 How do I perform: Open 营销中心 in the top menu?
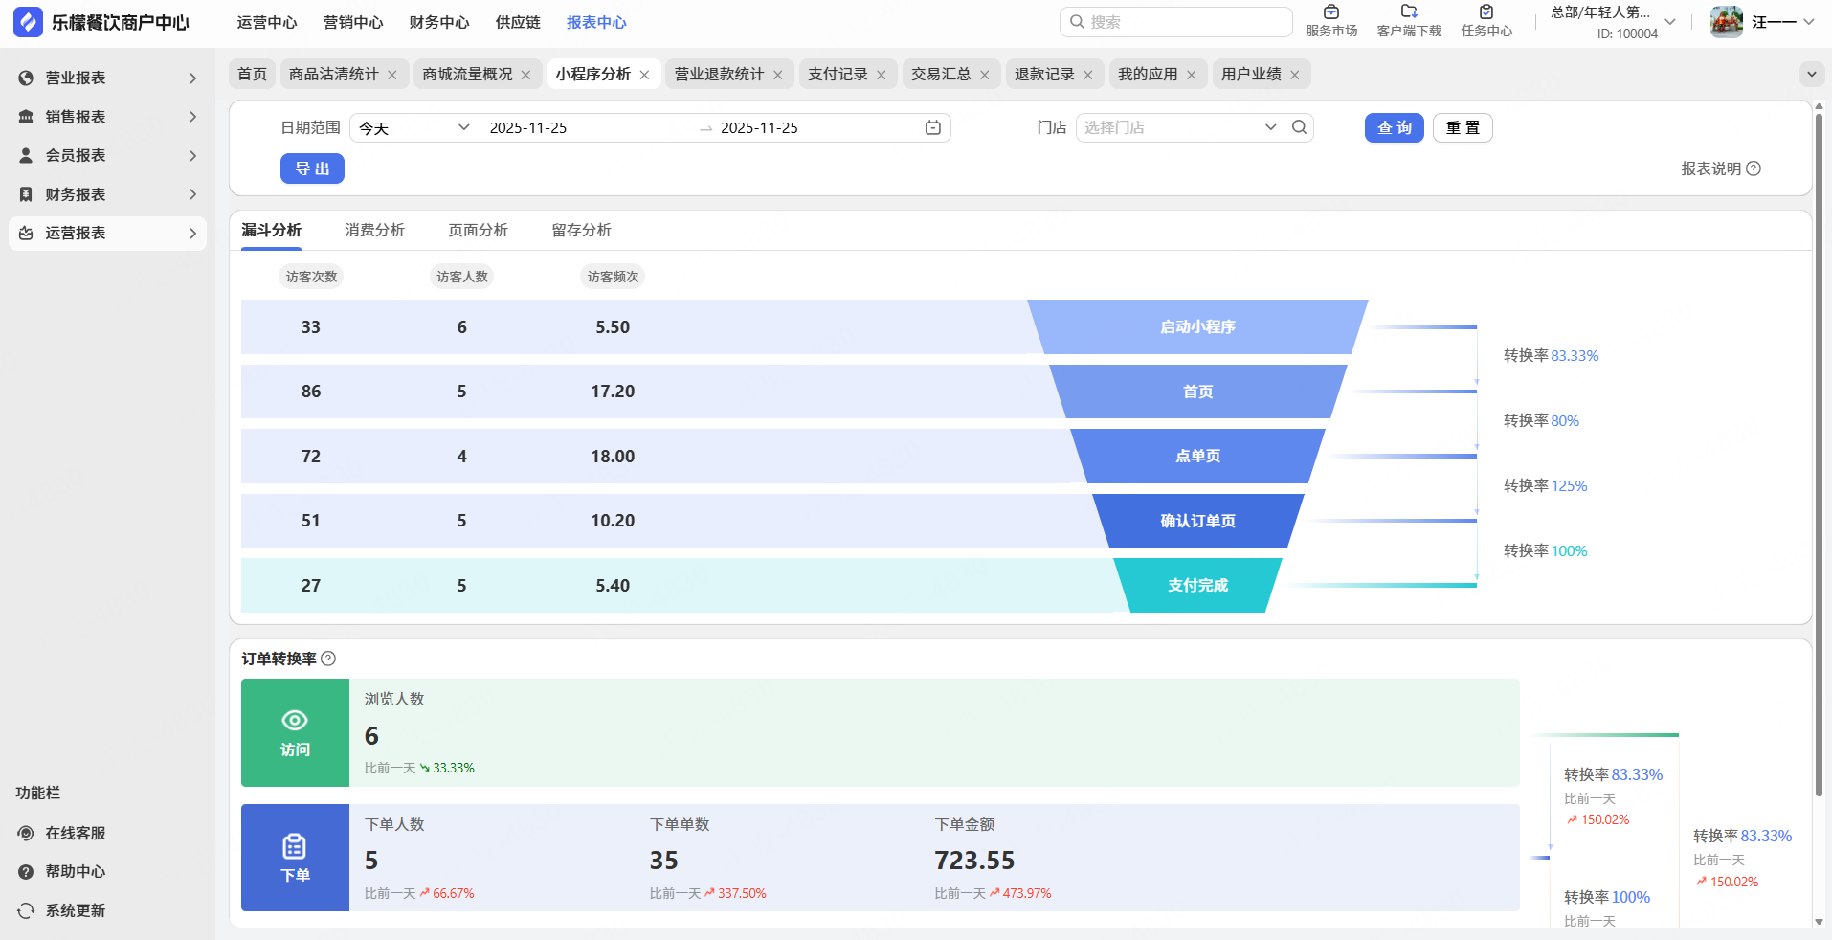(x=353, y=22)
